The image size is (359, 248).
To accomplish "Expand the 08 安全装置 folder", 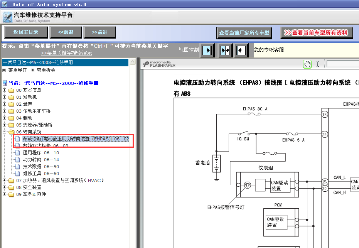I will [x=4, y=187].
